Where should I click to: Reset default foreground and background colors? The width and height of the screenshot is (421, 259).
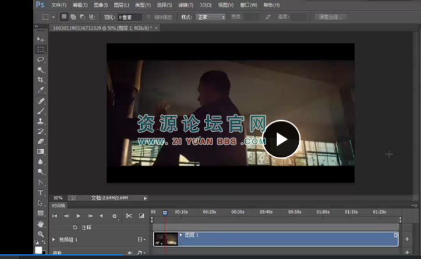37,242
